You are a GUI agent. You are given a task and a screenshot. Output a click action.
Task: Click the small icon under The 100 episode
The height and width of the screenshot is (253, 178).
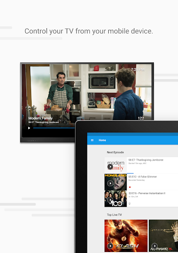coord(130,204)
